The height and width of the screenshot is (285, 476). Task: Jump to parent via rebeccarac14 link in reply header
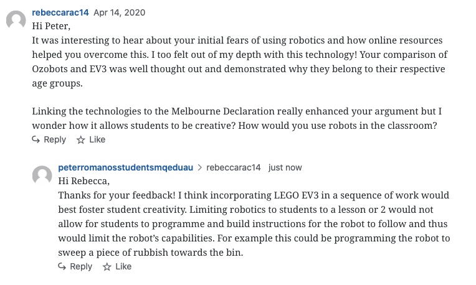pos(232,167)
